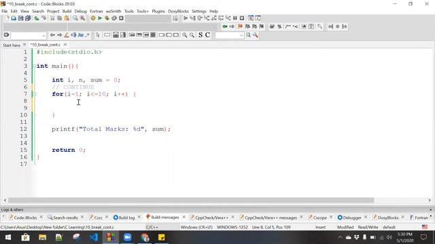Toggle the Match case Aa option
This screenshot has width=435, height=244.
click(80, 35)
